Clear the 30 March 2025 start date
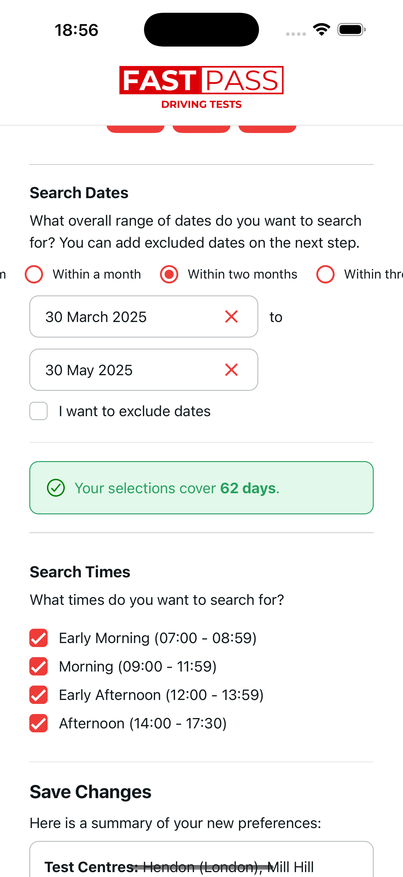This screenshot has height=877, width=403. (x=231, y=316)
